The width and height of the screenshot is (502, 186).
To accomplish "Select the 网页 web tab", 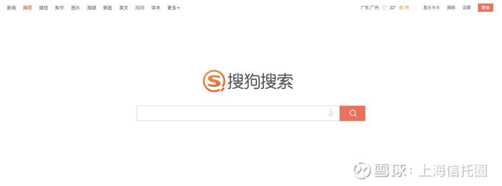I will point(27,8).
